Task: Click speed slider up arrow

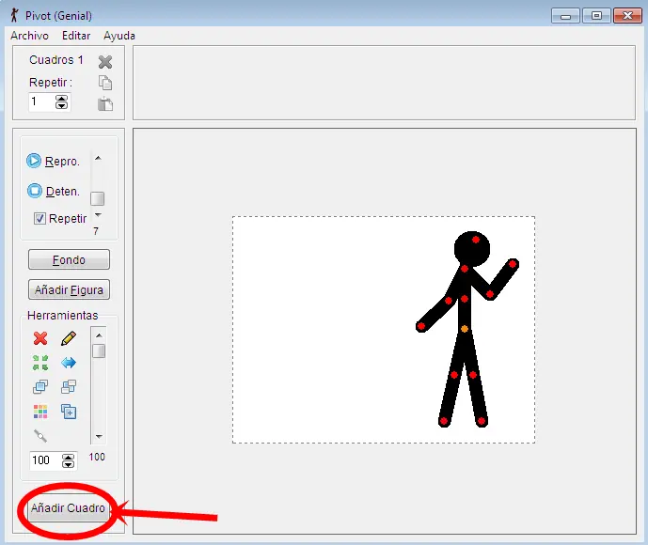Action: (98, 158)
